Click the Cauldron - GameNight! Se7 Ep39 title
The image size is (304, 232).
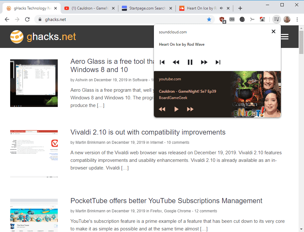tap(188, 91)
